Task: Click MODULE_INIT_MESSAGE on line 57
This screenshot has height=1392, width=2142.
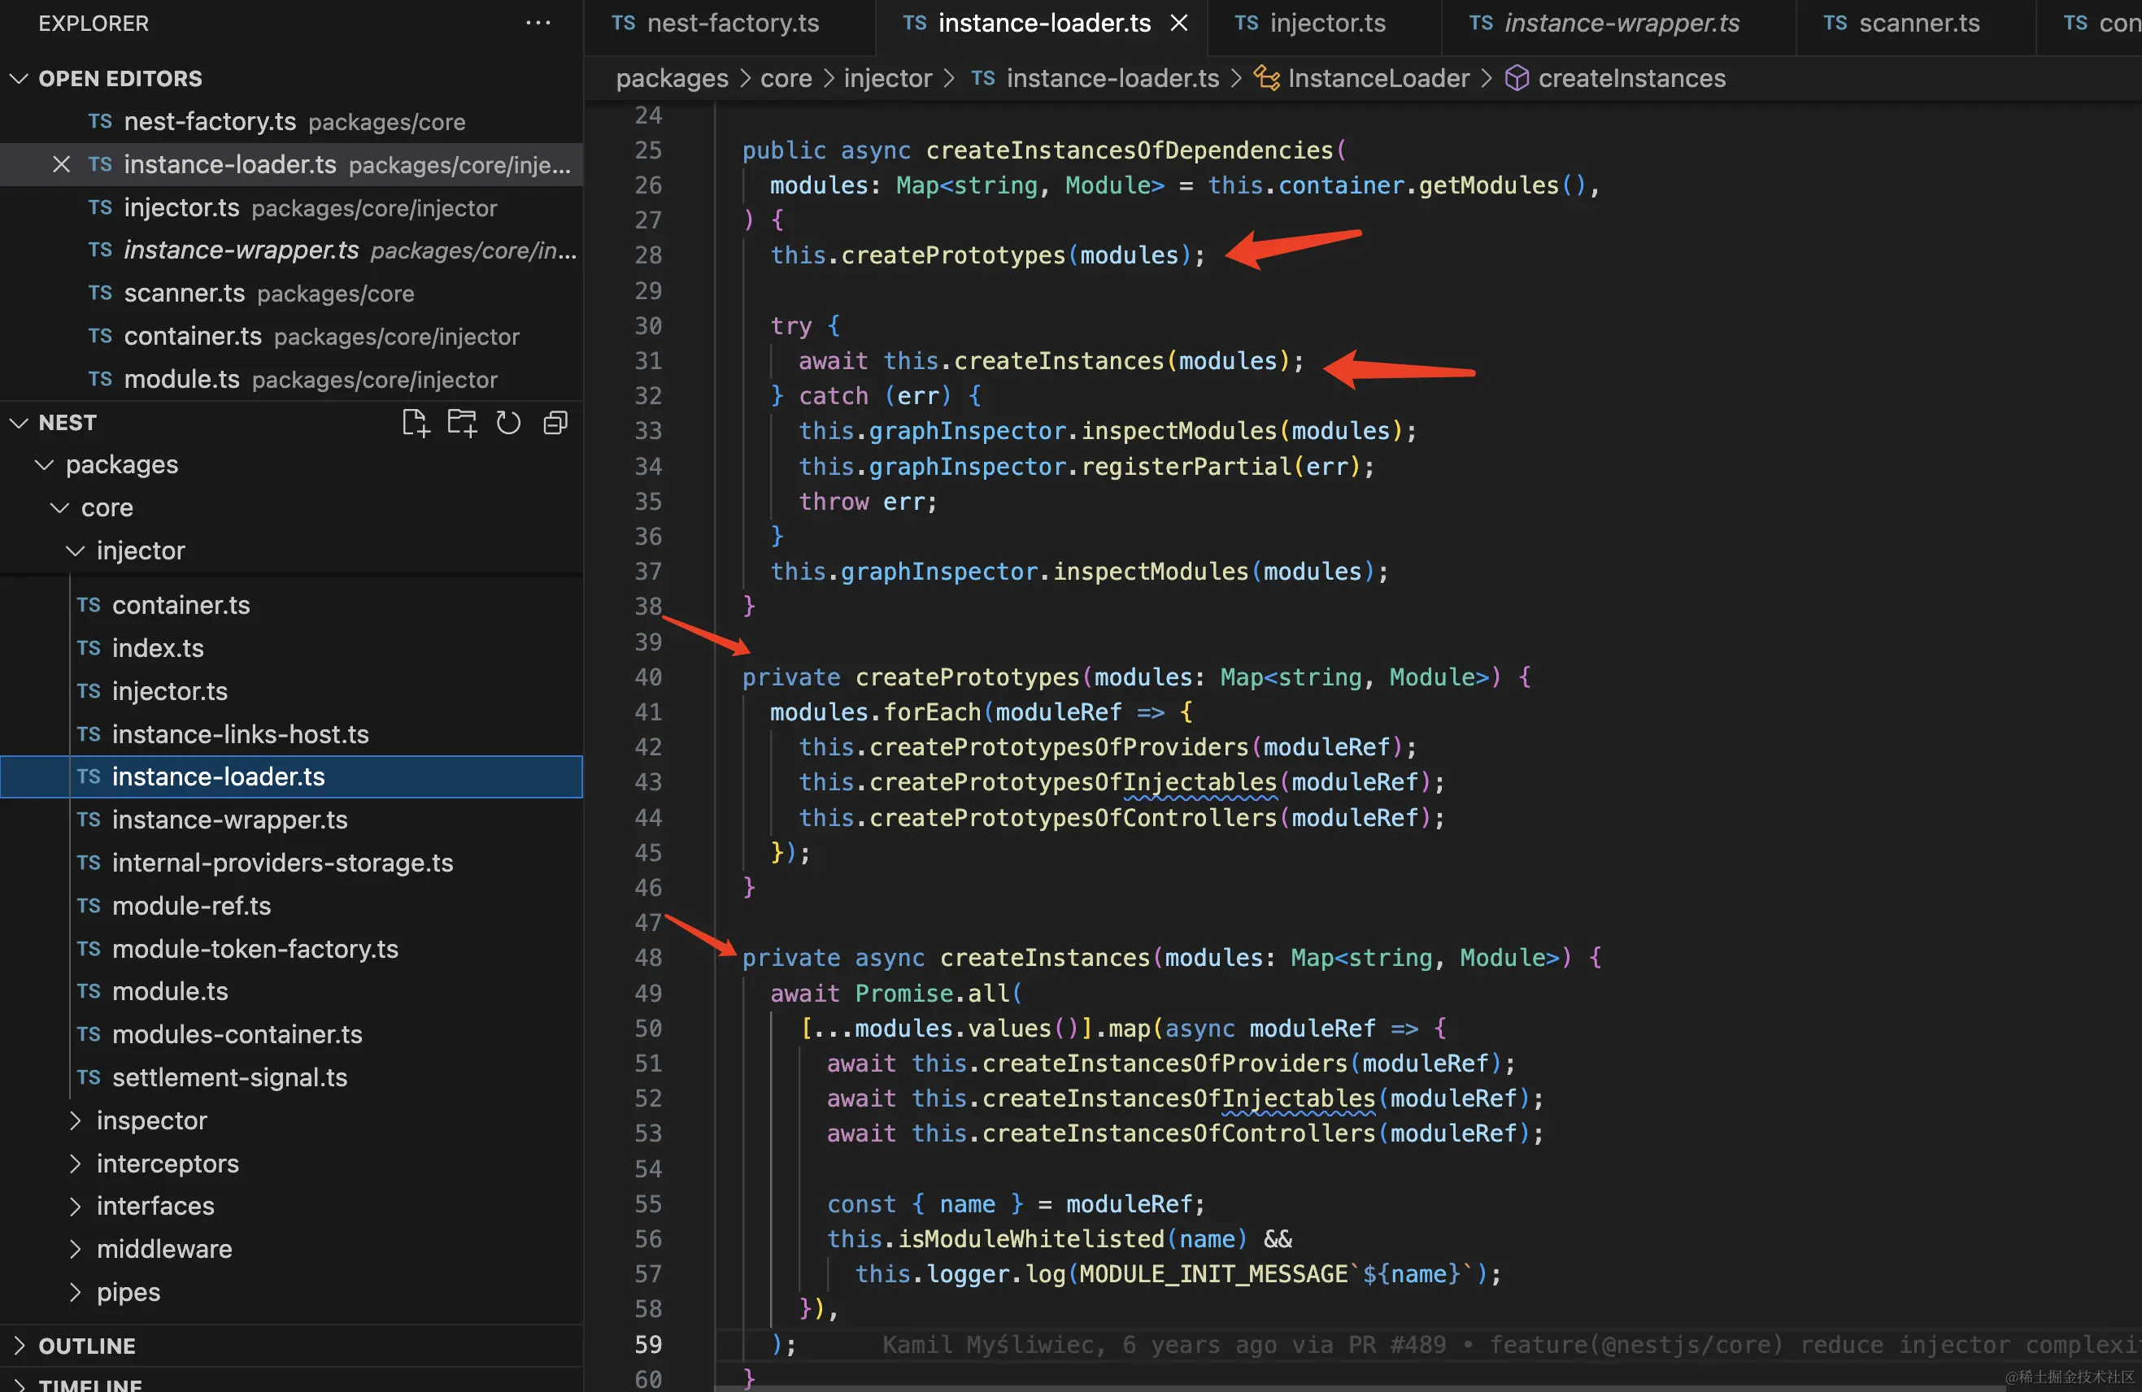Action: click(1213, 1274)
